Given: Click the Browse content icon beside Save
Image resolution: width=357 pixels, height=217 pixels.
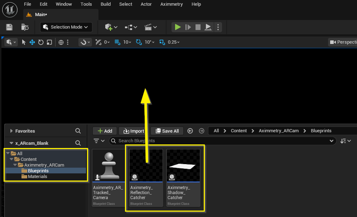Looking at the screenshot, I should (x=25, y=27).
